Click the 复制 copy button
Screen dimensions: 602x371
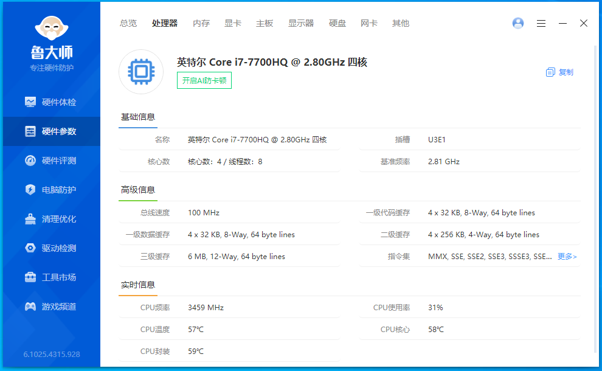coord(559,72)
